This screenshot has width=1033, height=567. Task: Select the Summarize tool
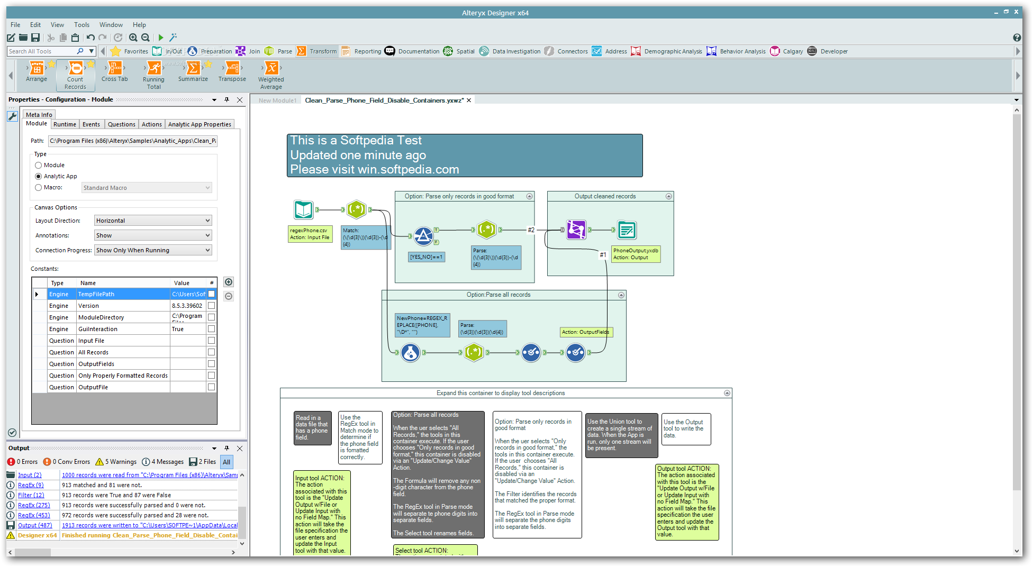[193, 71]
